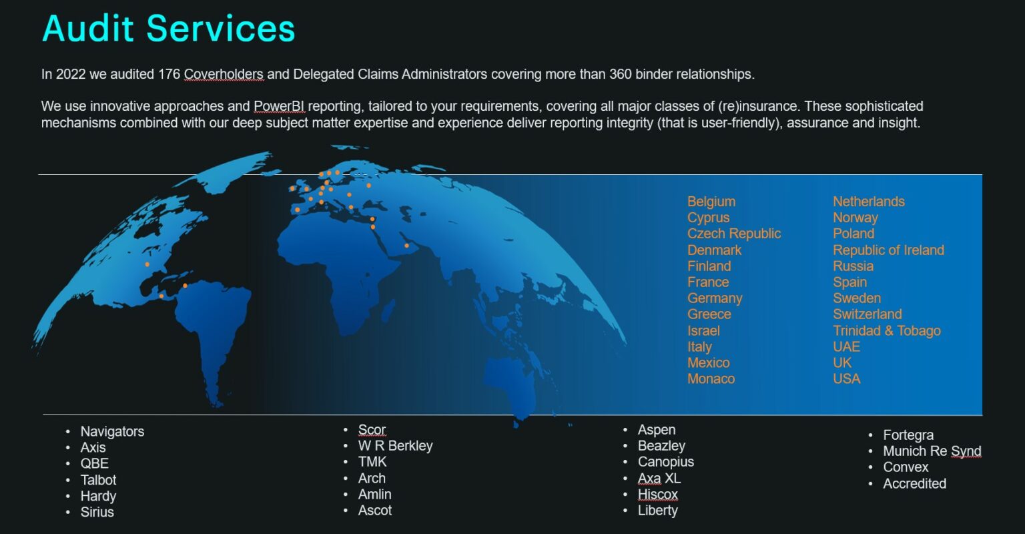The image size is (1025, 534).
Task: Click the Accredited bullet item
Action: click(x=915, y=484)
